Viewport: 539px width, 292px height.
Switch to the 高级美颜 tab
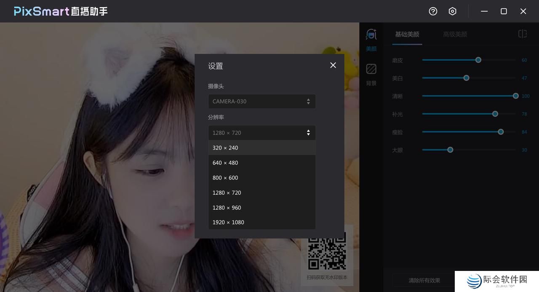pyautogui.click(x=455, y=34)
